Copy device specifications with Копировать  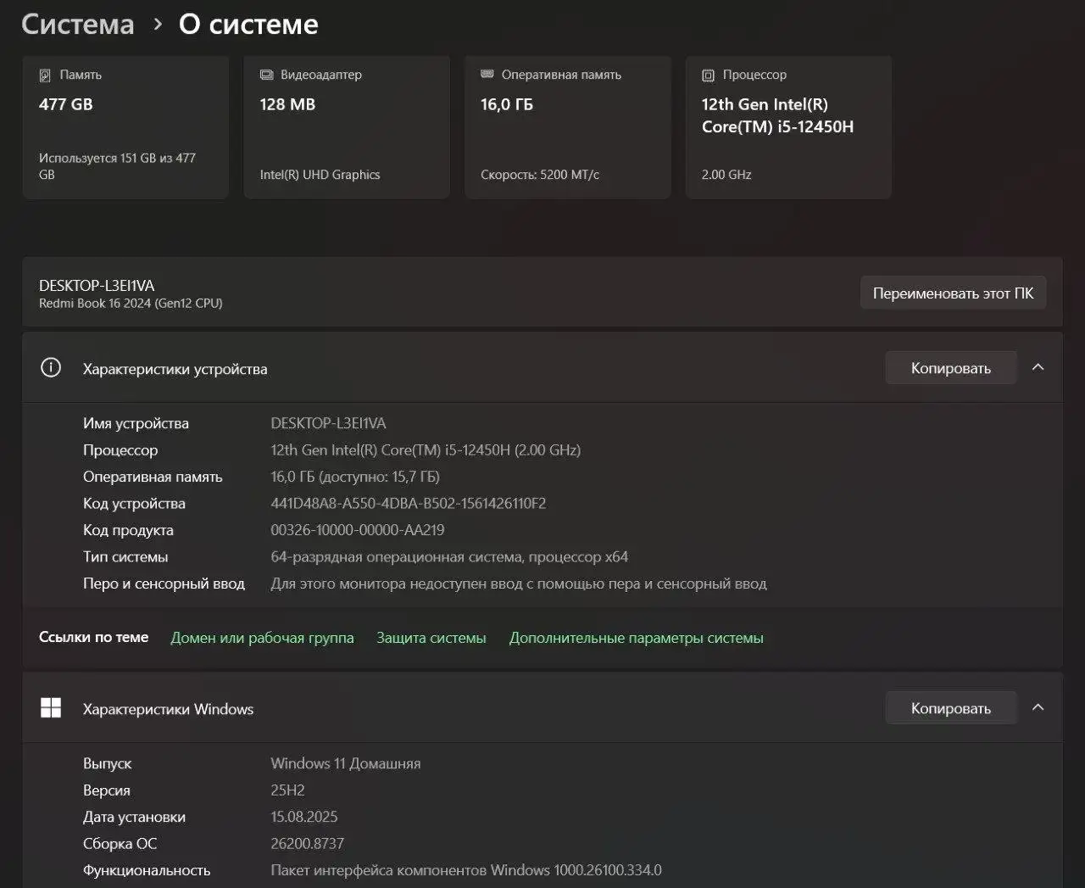pyautogui.click(x=951, y=368)
